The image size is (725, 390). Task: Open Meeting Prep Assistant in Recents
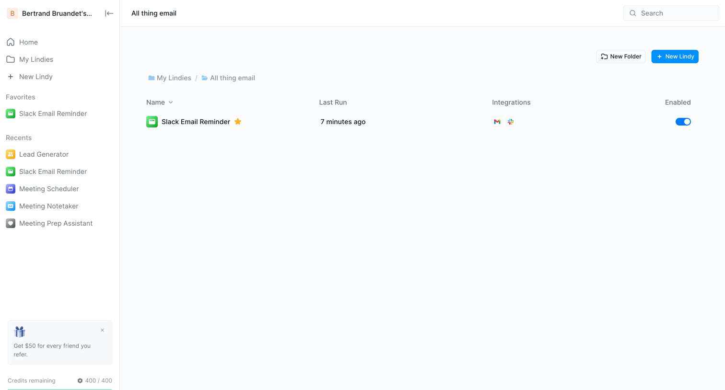coord(59,223)
